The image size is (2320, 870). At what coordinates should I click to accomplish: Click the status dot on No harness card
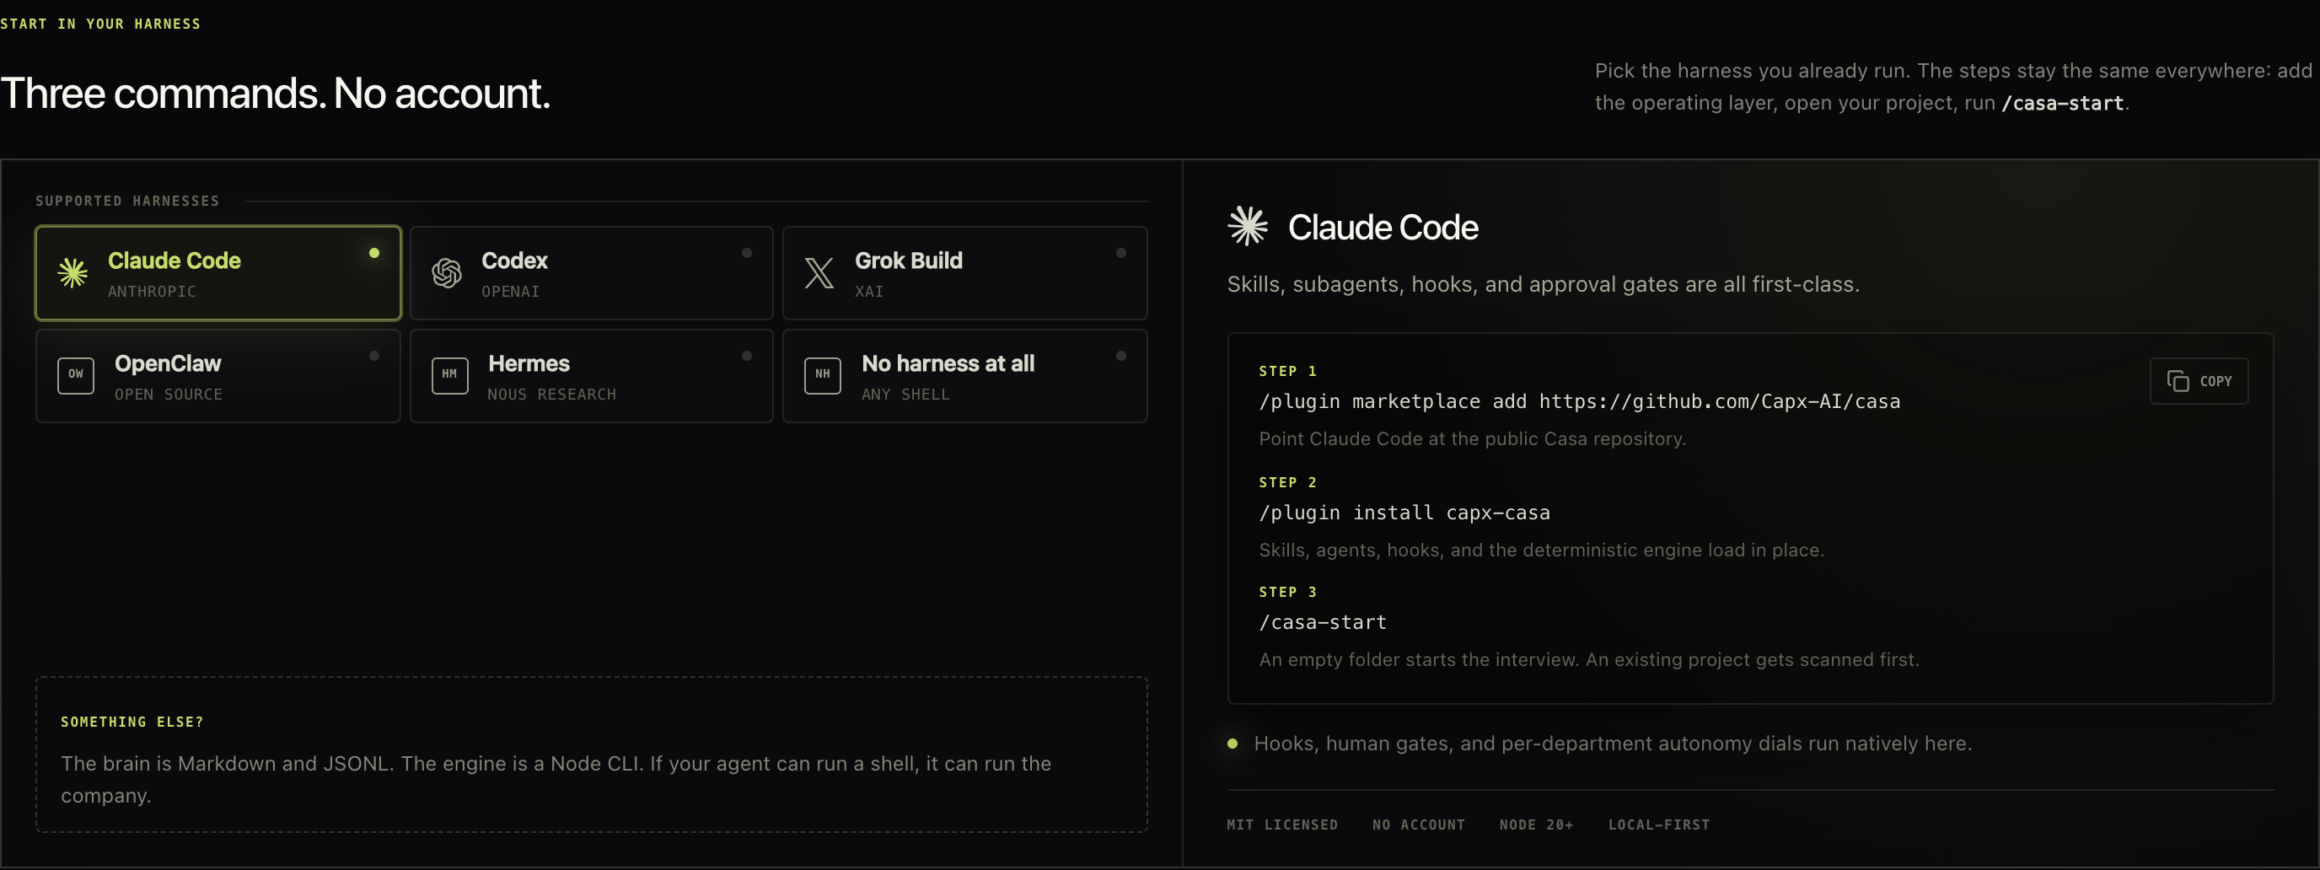(x=1121, y=356)
